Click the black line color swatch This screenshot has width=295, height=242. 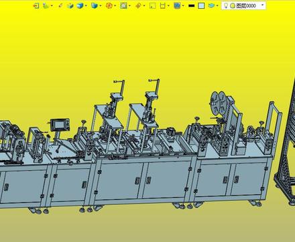[x=192, y=6]
